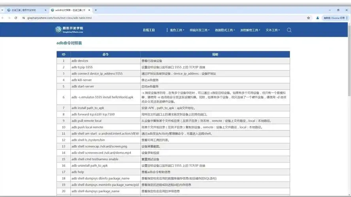Select the 'adb start-server' command cell
Viewport: 351px width, 197px height.
(x=106, y=86)
